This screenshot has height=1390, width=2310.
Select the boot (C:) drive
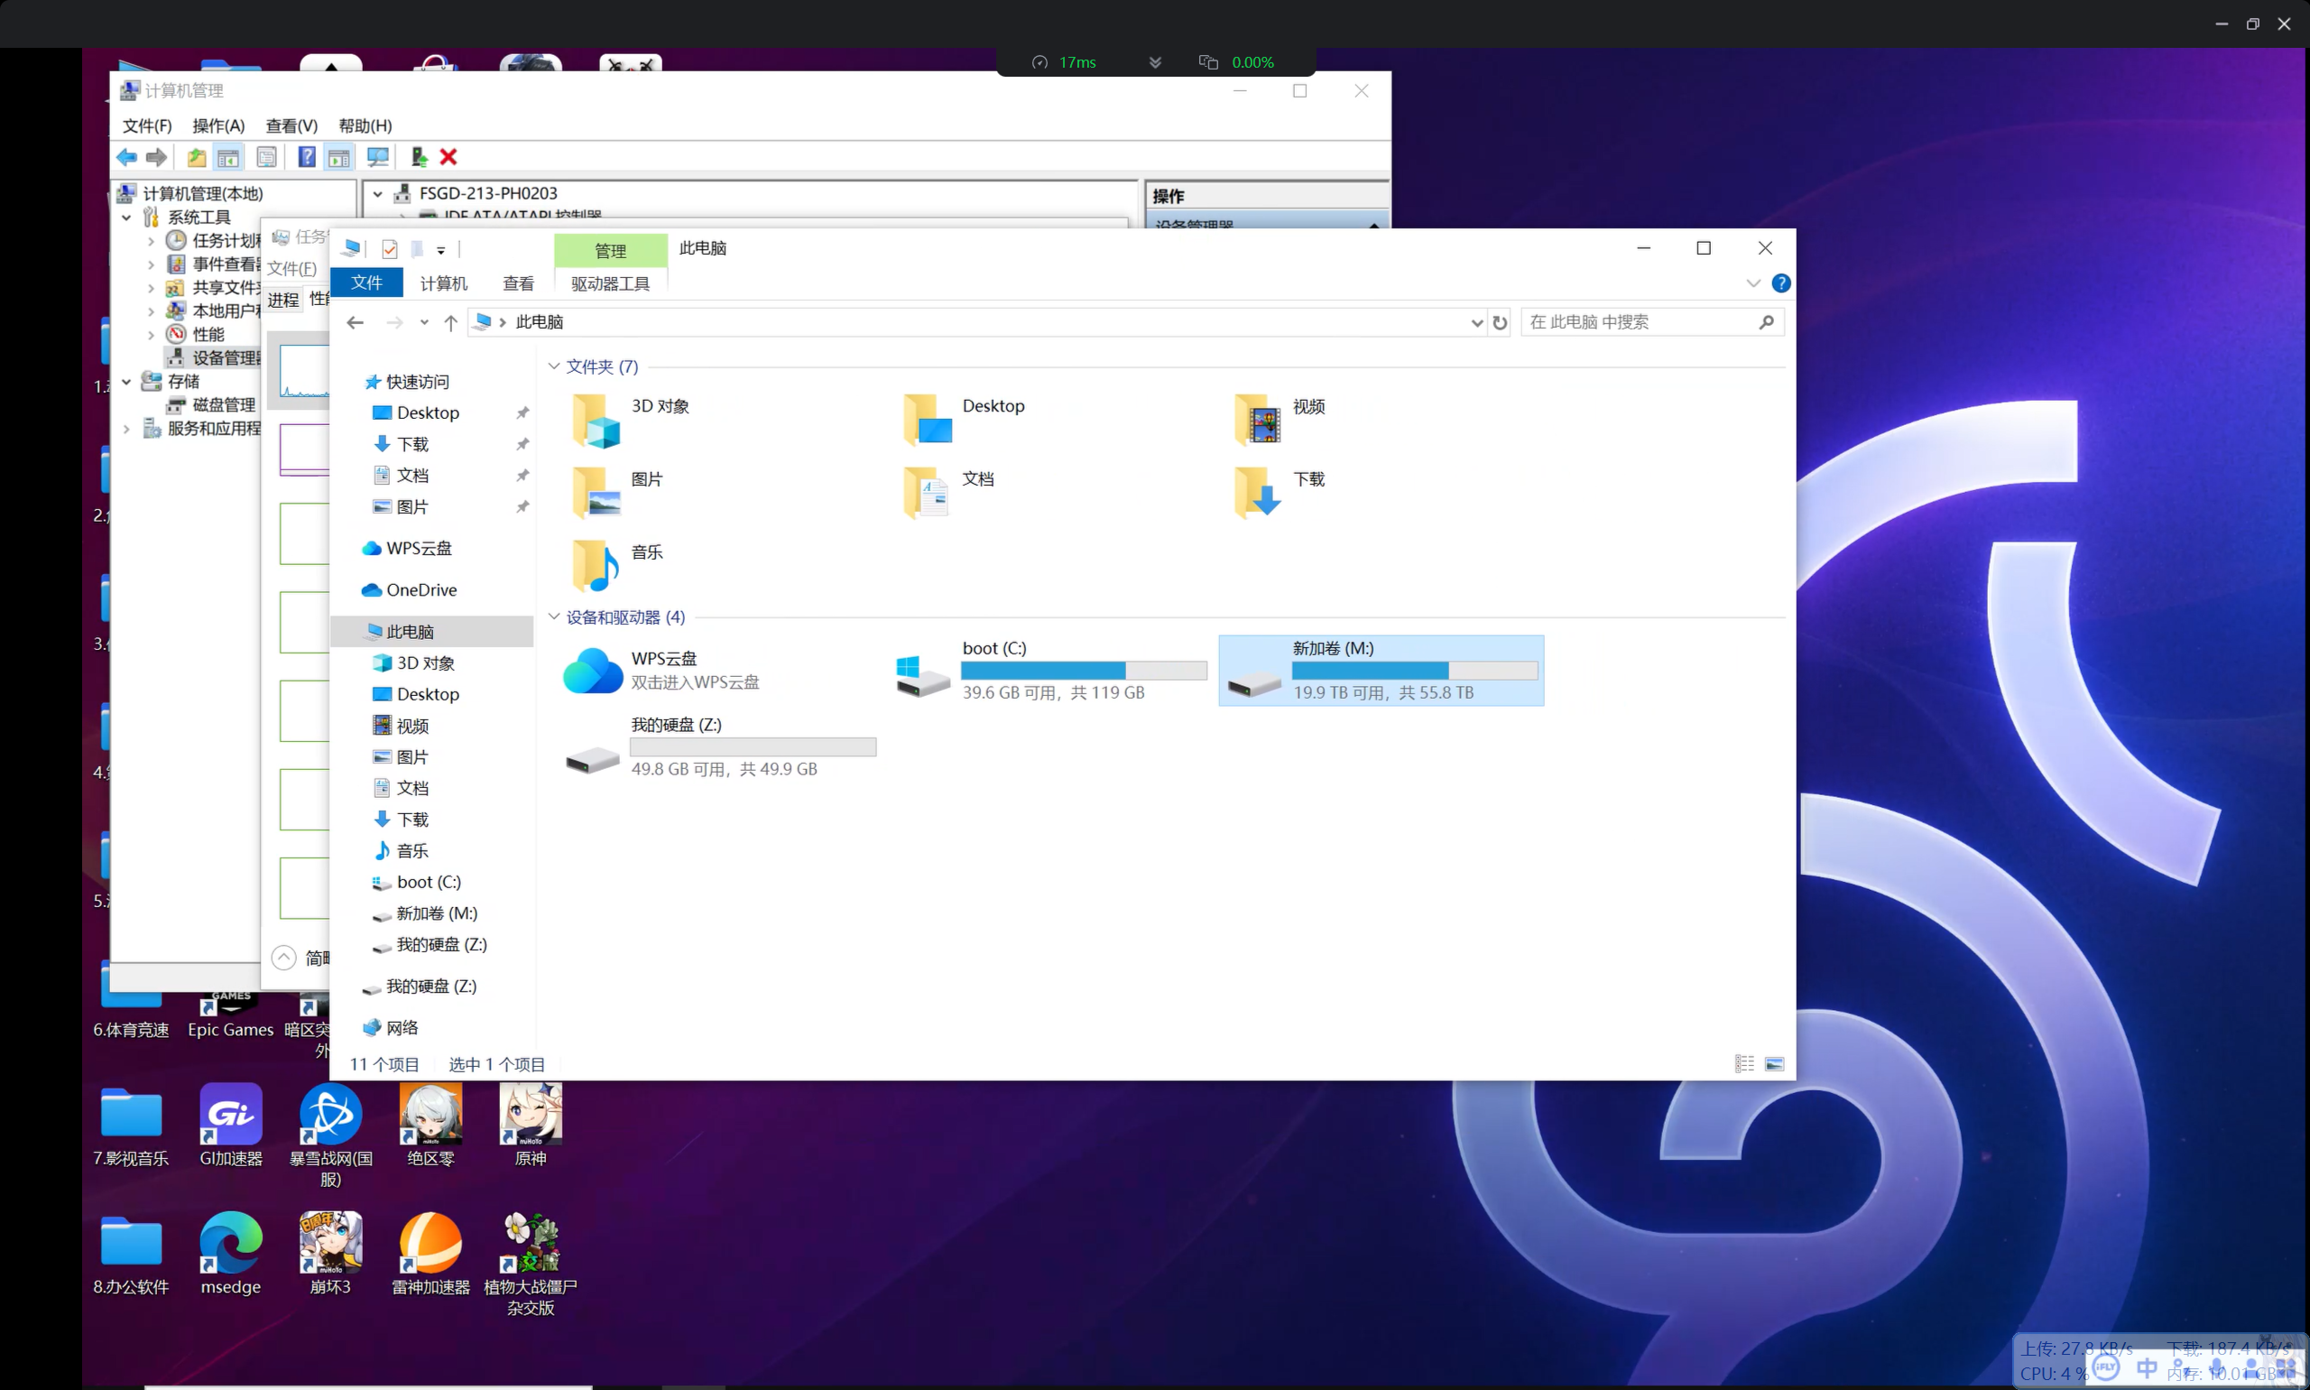[x=1050, y=671]
